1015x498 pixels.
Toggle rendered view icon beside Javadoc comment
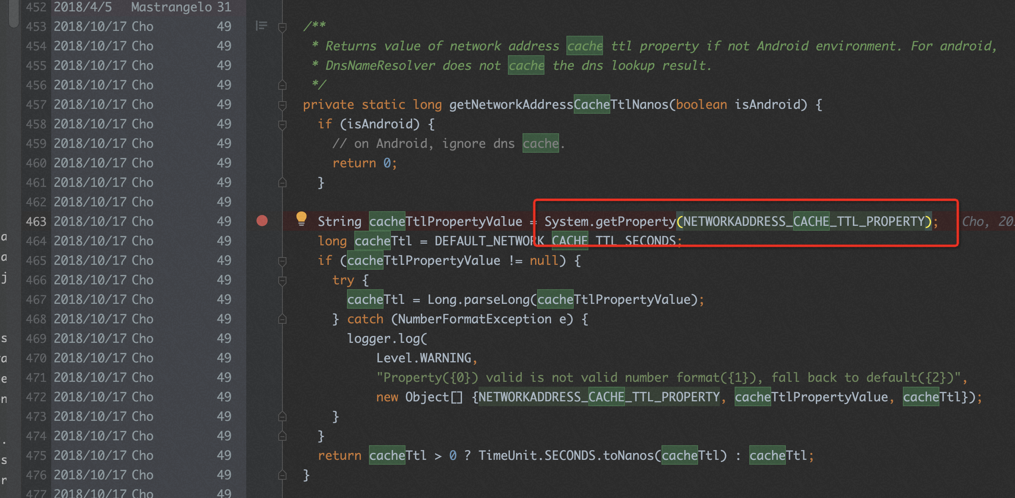[261, 26]
